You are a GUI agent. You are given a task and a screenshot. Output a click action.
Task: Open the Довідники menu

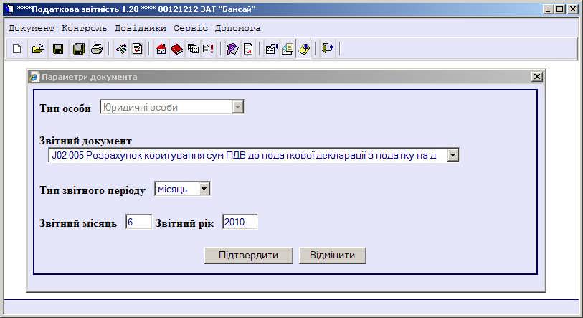(140, 28)
